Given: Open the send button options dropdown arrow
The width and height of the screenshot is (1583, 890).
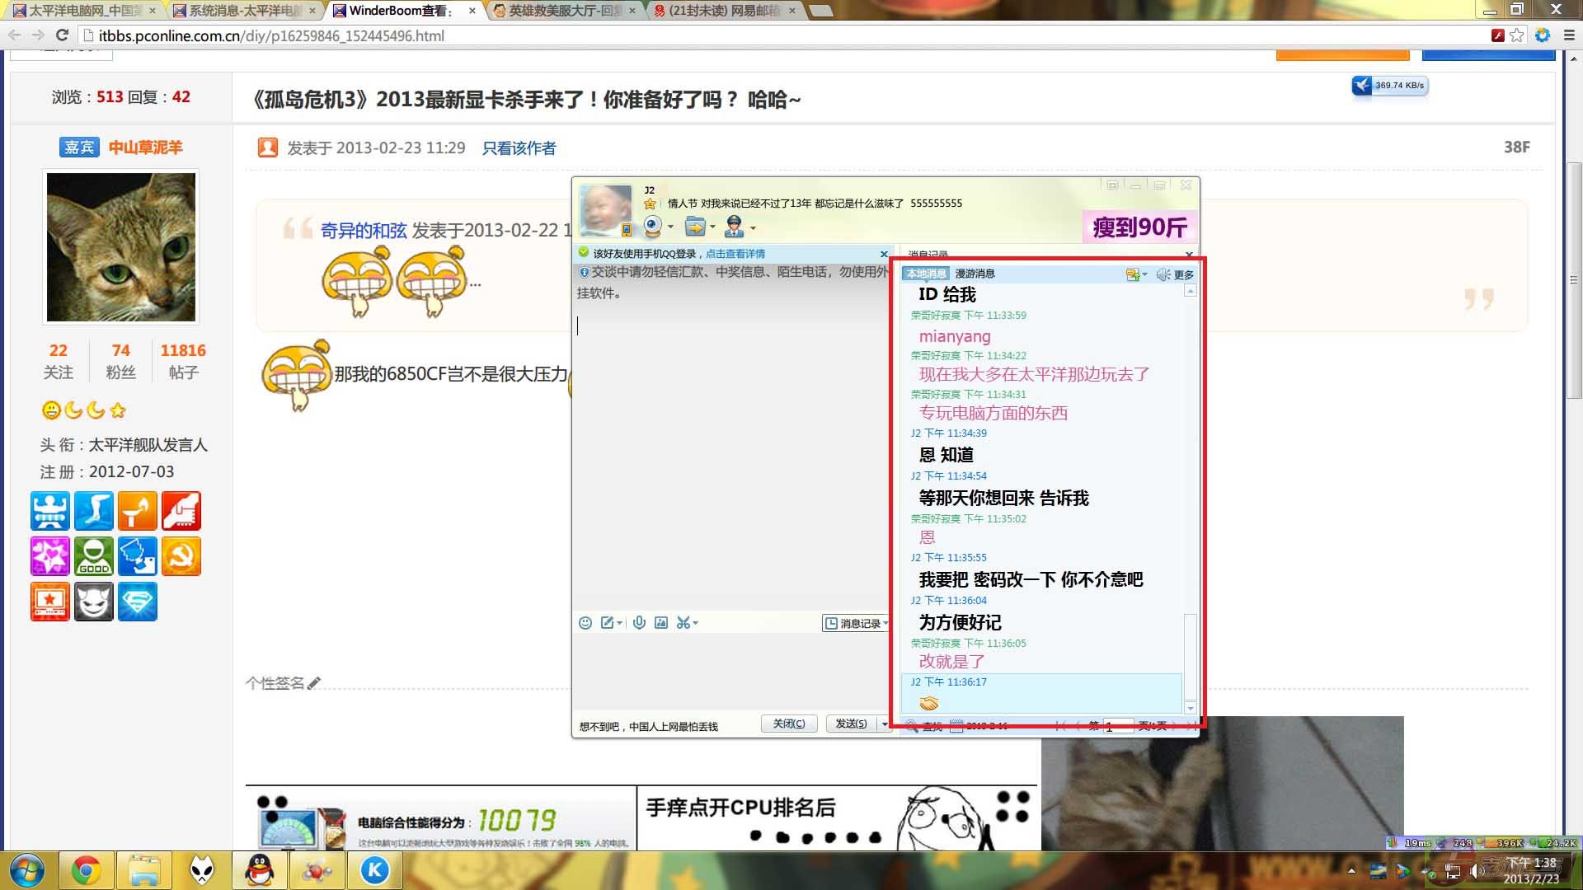Looking at the screenshot, I should (885, 724).
